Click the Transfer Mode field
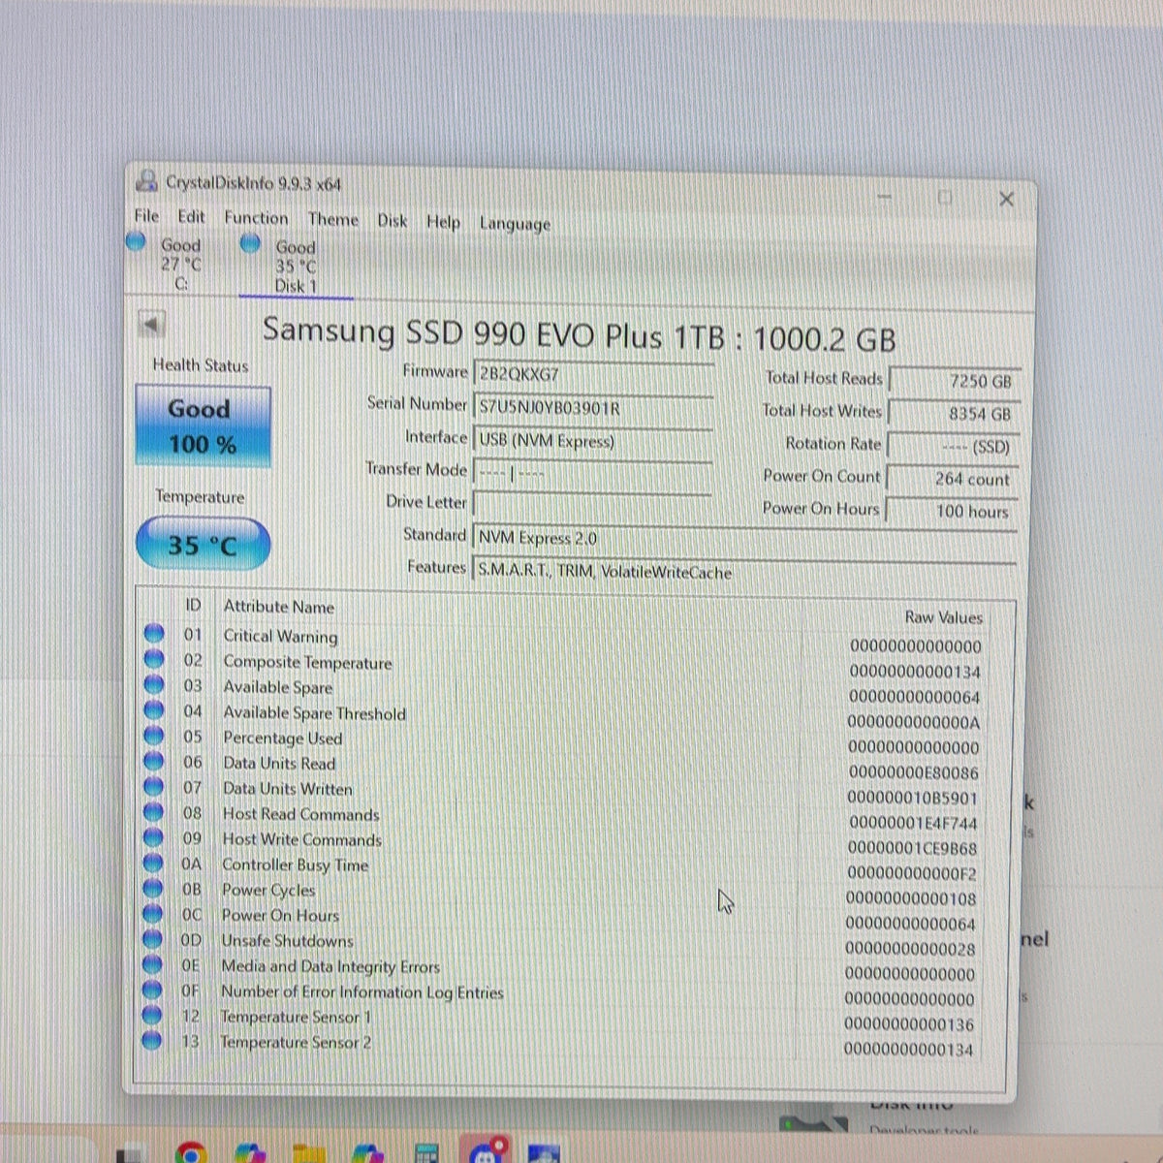The width and height of the screenshot is (1163, 1163). tap(593, 474)
